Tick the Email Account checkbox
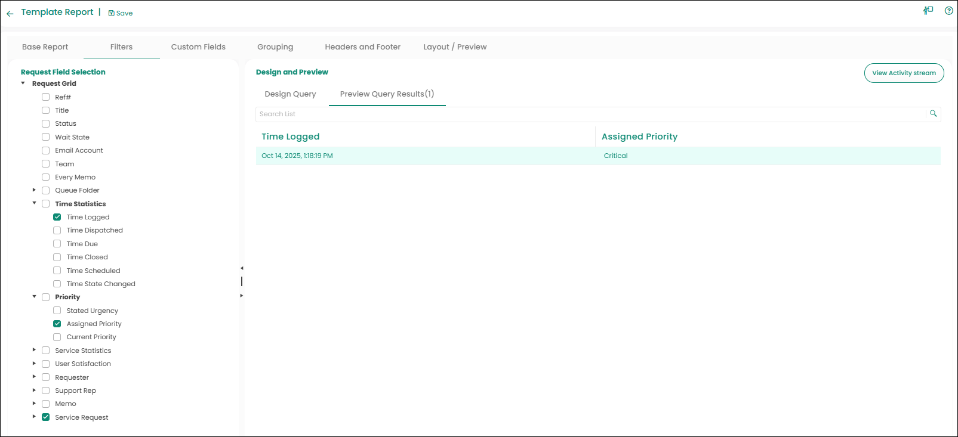Image resolution: width=958 pixels, height=437 pixels. [46, 150]
